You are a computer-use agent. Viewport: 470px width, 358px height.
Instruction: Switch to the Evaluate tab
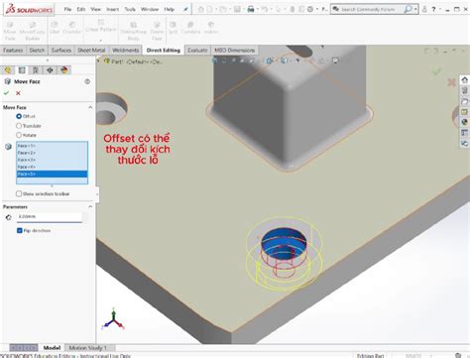(197, 50)
